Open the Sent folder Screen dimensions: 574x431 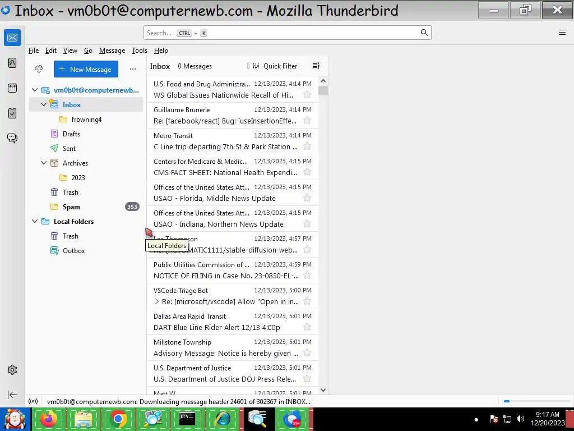coord(86,148)
